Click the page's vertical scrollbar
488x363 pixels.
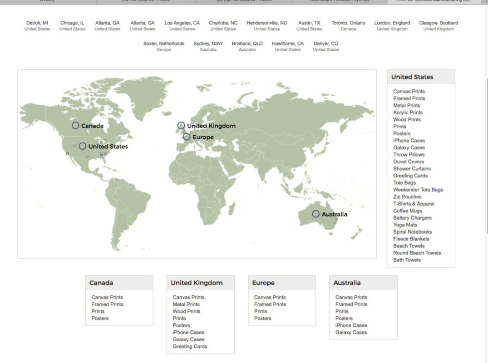click(x=487, y=156)
